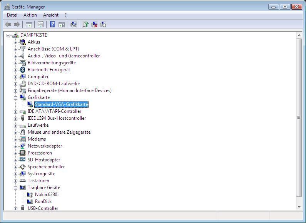Screen dimensions: 306x223
Task: Minimize the Geräte-Manager window
Action: click(x=273, y=7)
